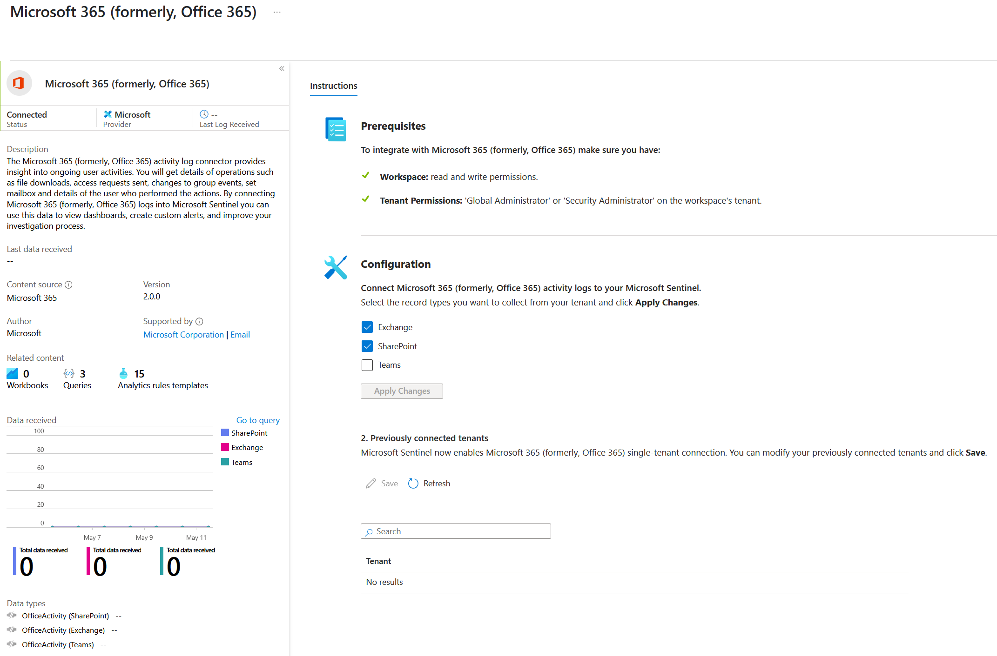Open the ellipsis more options menu
The height and width of the screenshot is (656, 997).
click(277, 12)
